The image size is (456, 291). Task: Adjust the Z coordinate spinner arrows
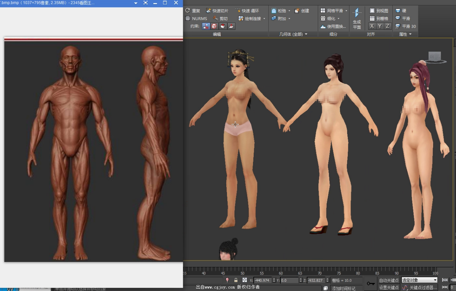coord(328,280)
